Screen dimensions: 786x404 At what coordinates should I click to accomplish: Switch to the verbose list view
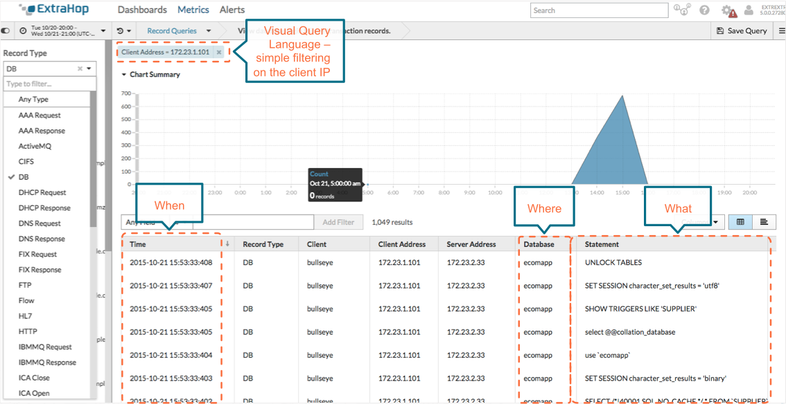point(764,221)
